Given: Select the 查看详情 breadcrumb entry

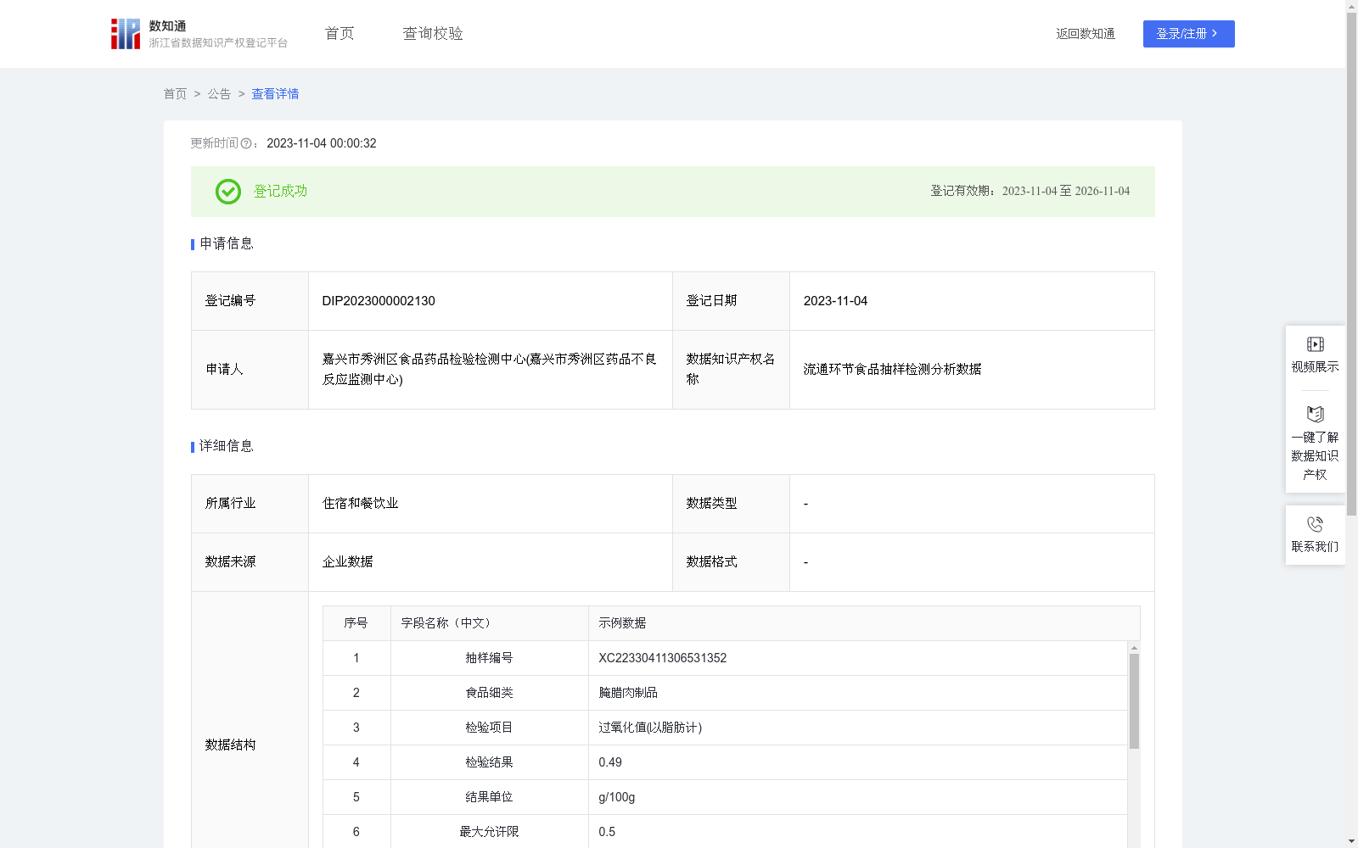Looking at the screenshot, I should [x=274, y=94].
